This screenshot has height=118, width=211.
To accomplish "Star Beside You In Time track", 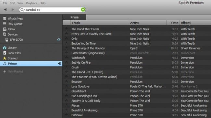I will click(x=67, y=43).
